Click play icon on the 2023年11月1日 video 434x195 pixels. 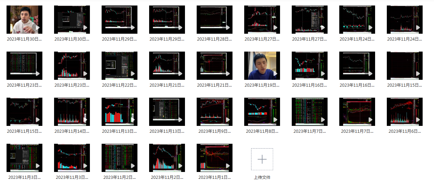tap(228, 166)
